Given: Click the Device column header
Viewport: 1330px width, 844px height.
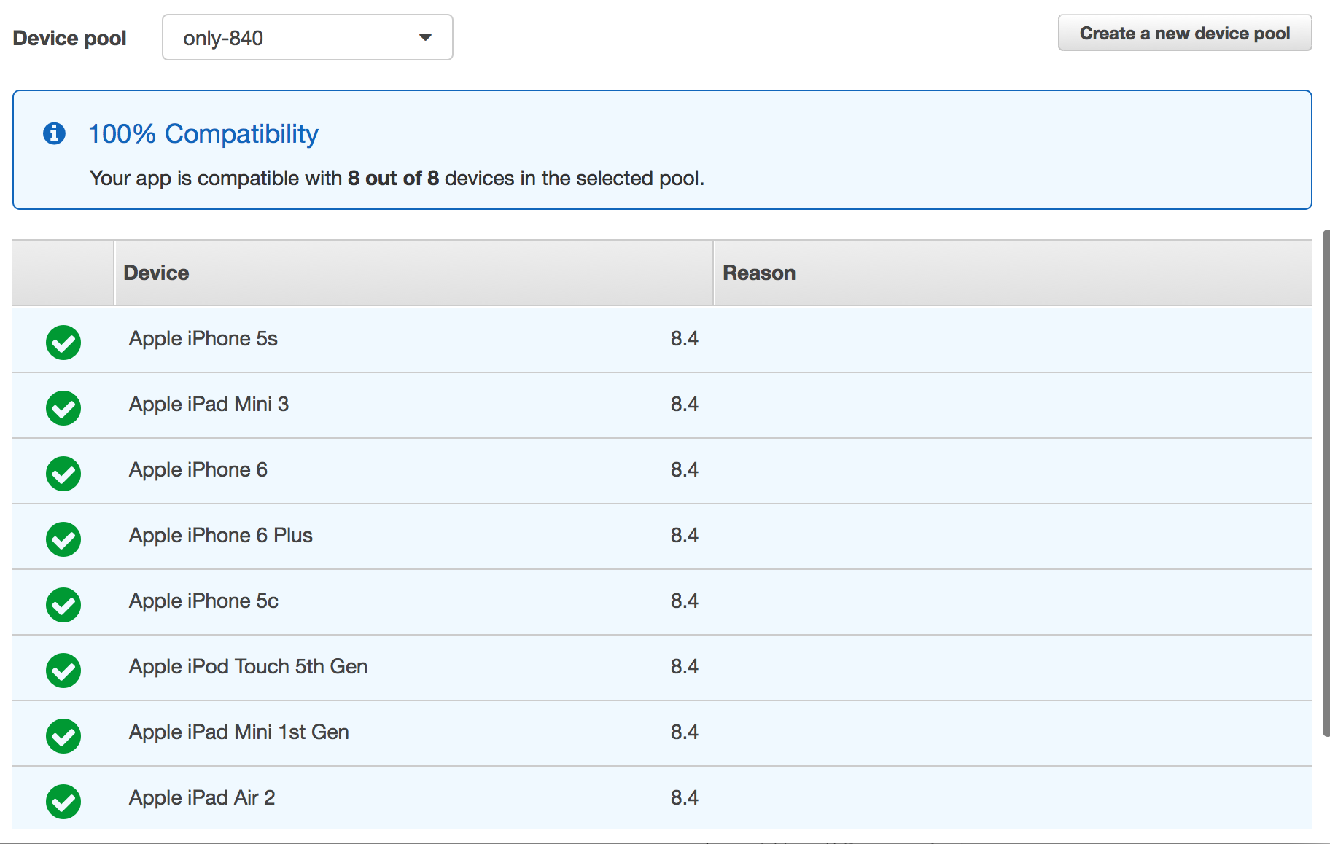Looking at the screenshot, I should coord(156,273).
